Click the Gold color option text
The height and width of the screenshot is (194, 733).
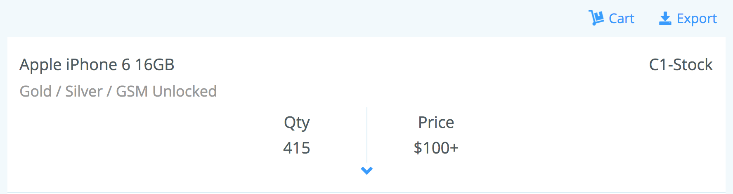[x=35, y=91]
